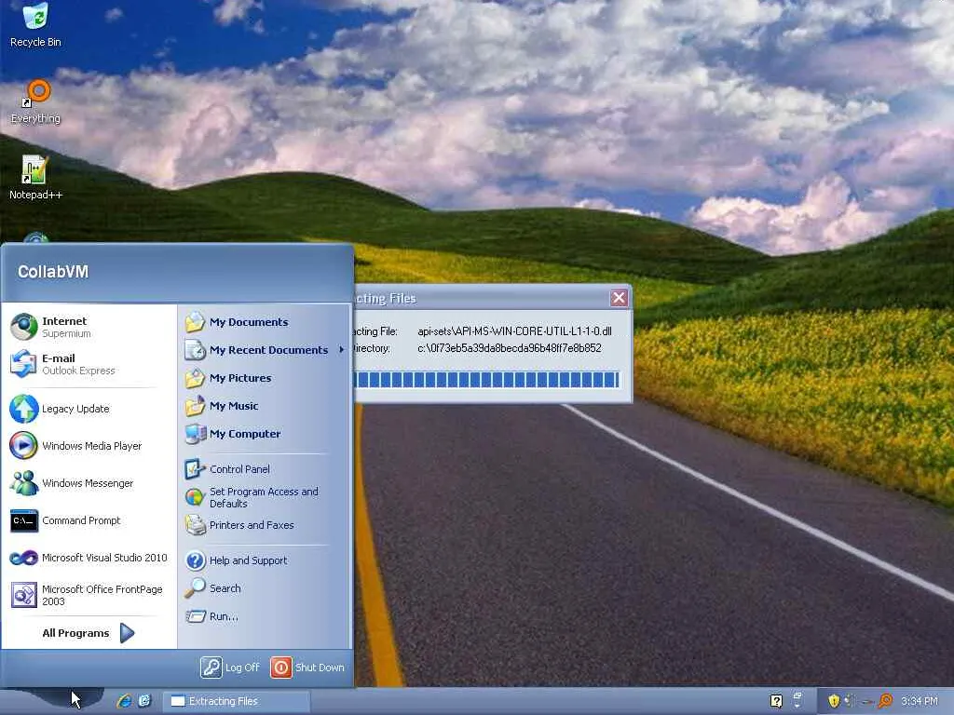Click the Log Off button
Screen dimensions: 954x715
[x=230, y=668]
